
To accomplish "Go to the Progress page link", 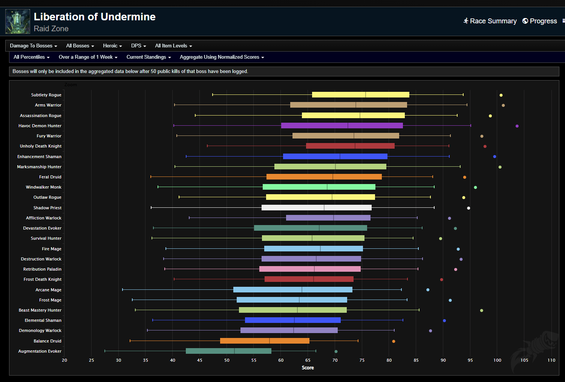I will (543, 21).
